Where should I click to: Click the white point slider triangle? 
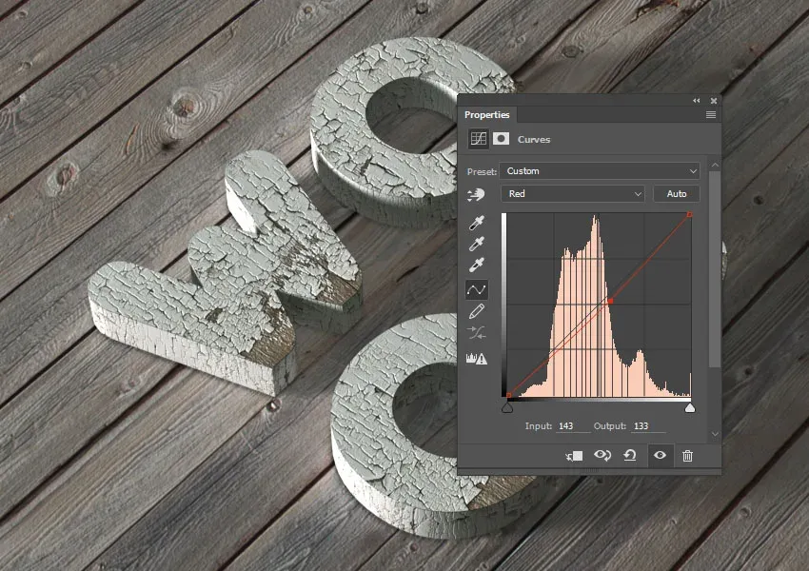click(x=690, y=408)
